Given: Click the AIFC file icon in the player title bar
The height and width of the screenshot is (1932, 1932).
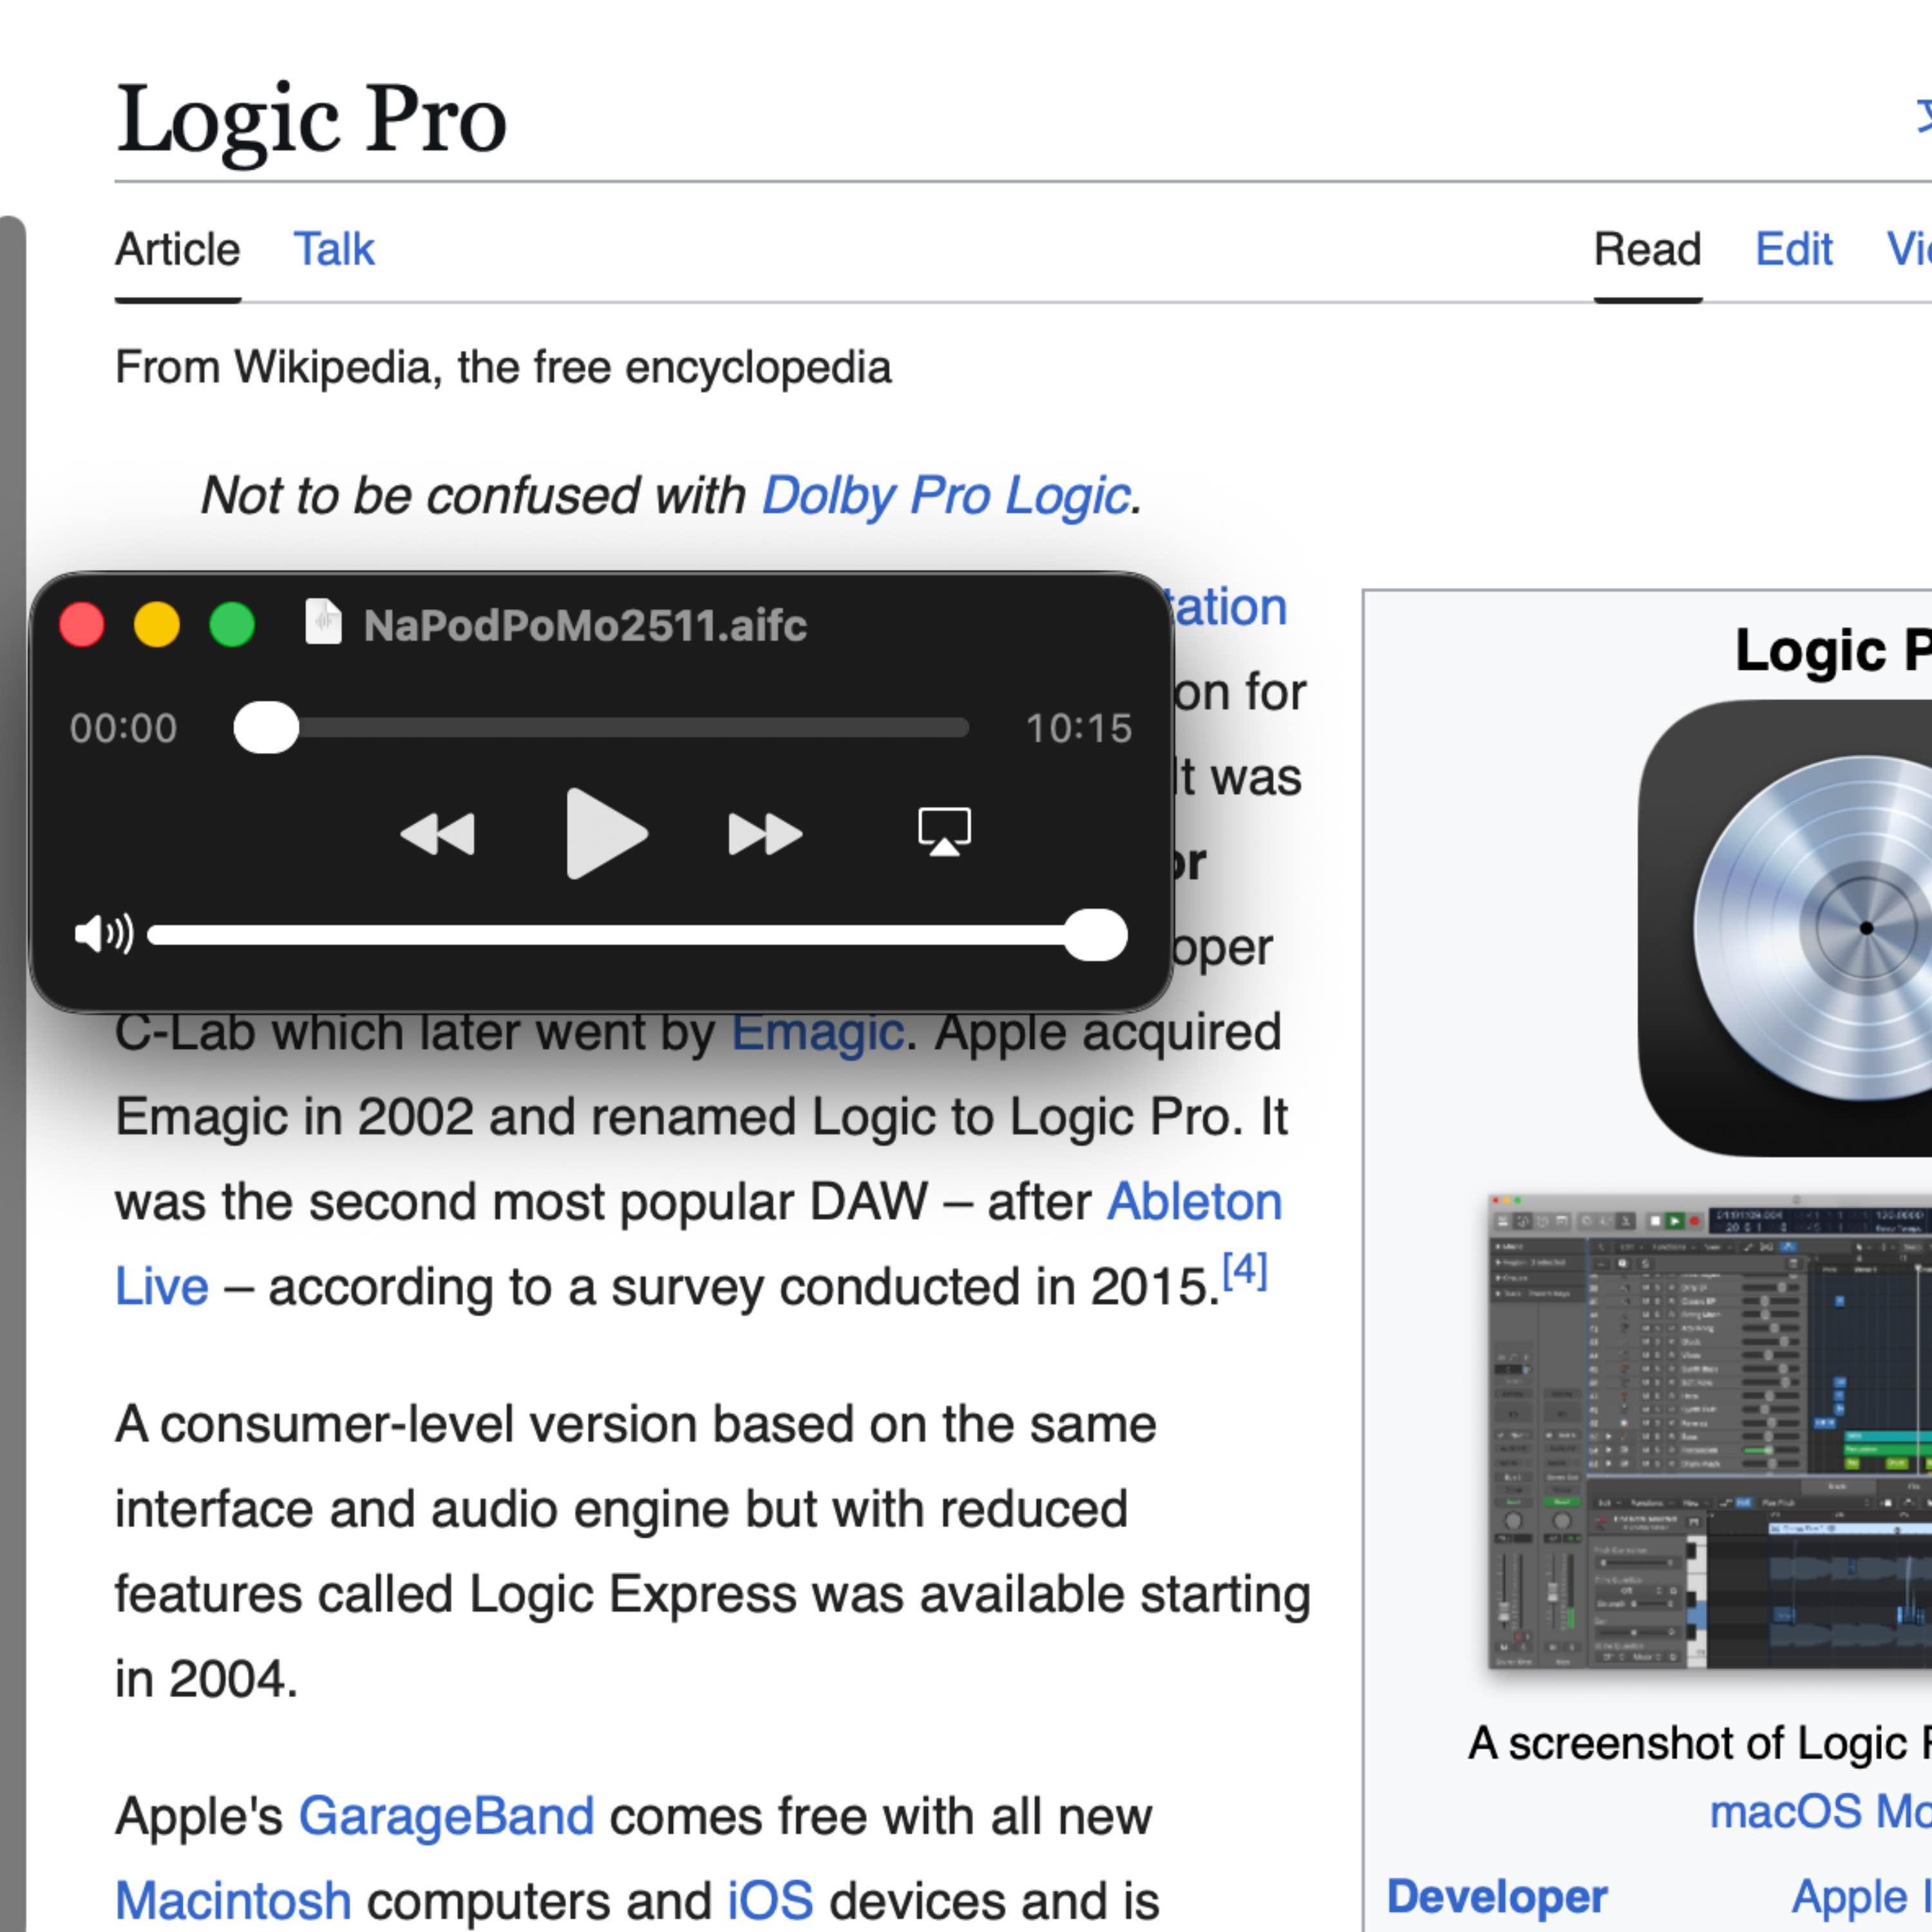Looking at the screenshot, I should pos(322,620).
